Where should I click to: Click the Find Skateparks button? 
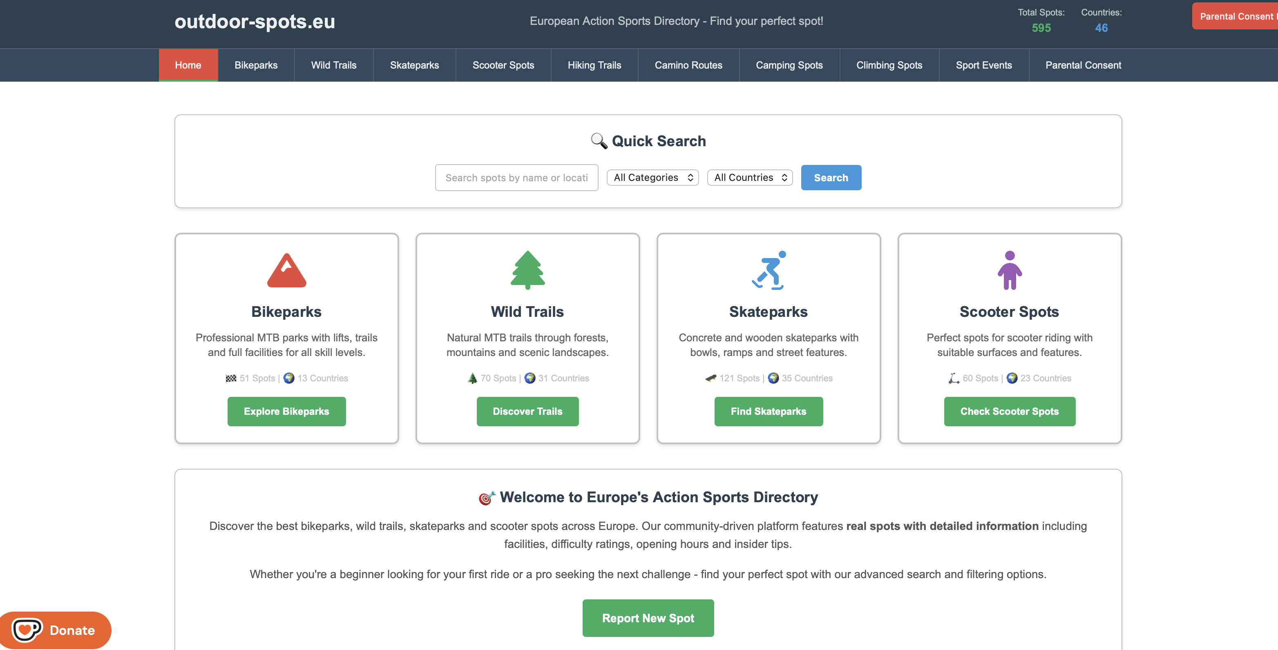(x=769, y=412)
